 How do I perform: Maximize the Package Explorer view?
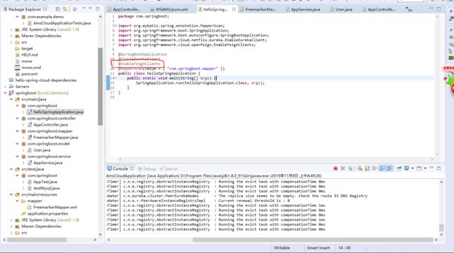(98, 9)
